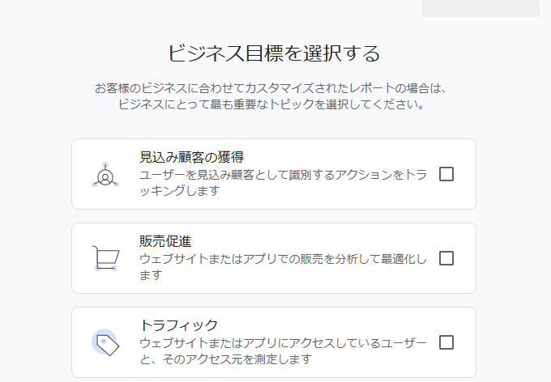
Task: Click the gray box at top right
Action: pos(481,7)
